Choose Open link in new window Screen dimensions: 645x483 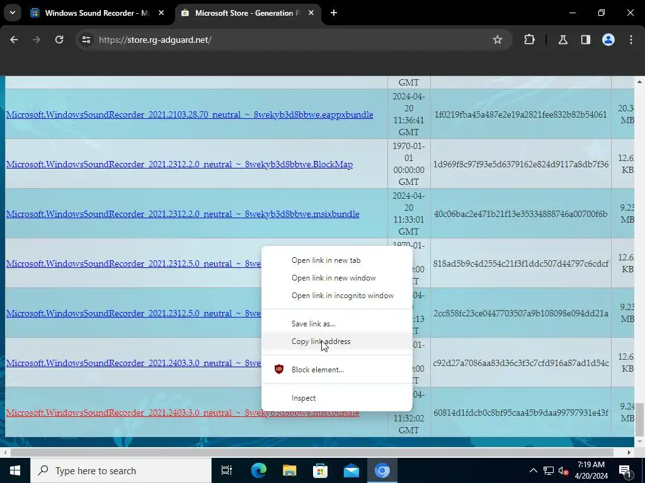[x=334, y=278]
